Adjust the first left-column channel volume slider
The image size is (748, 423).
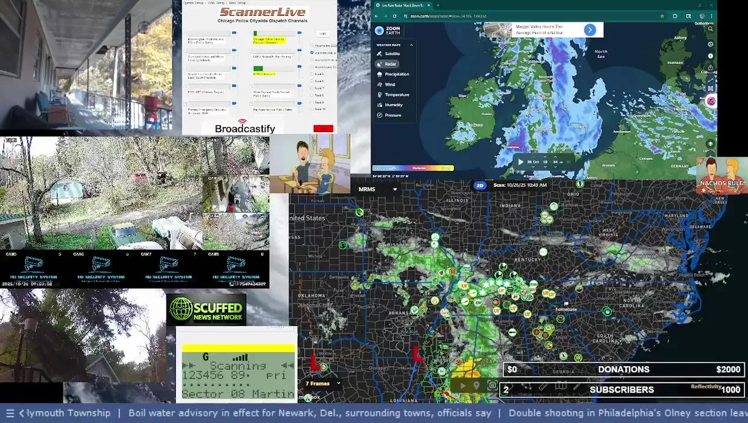(x=234, y=33)
